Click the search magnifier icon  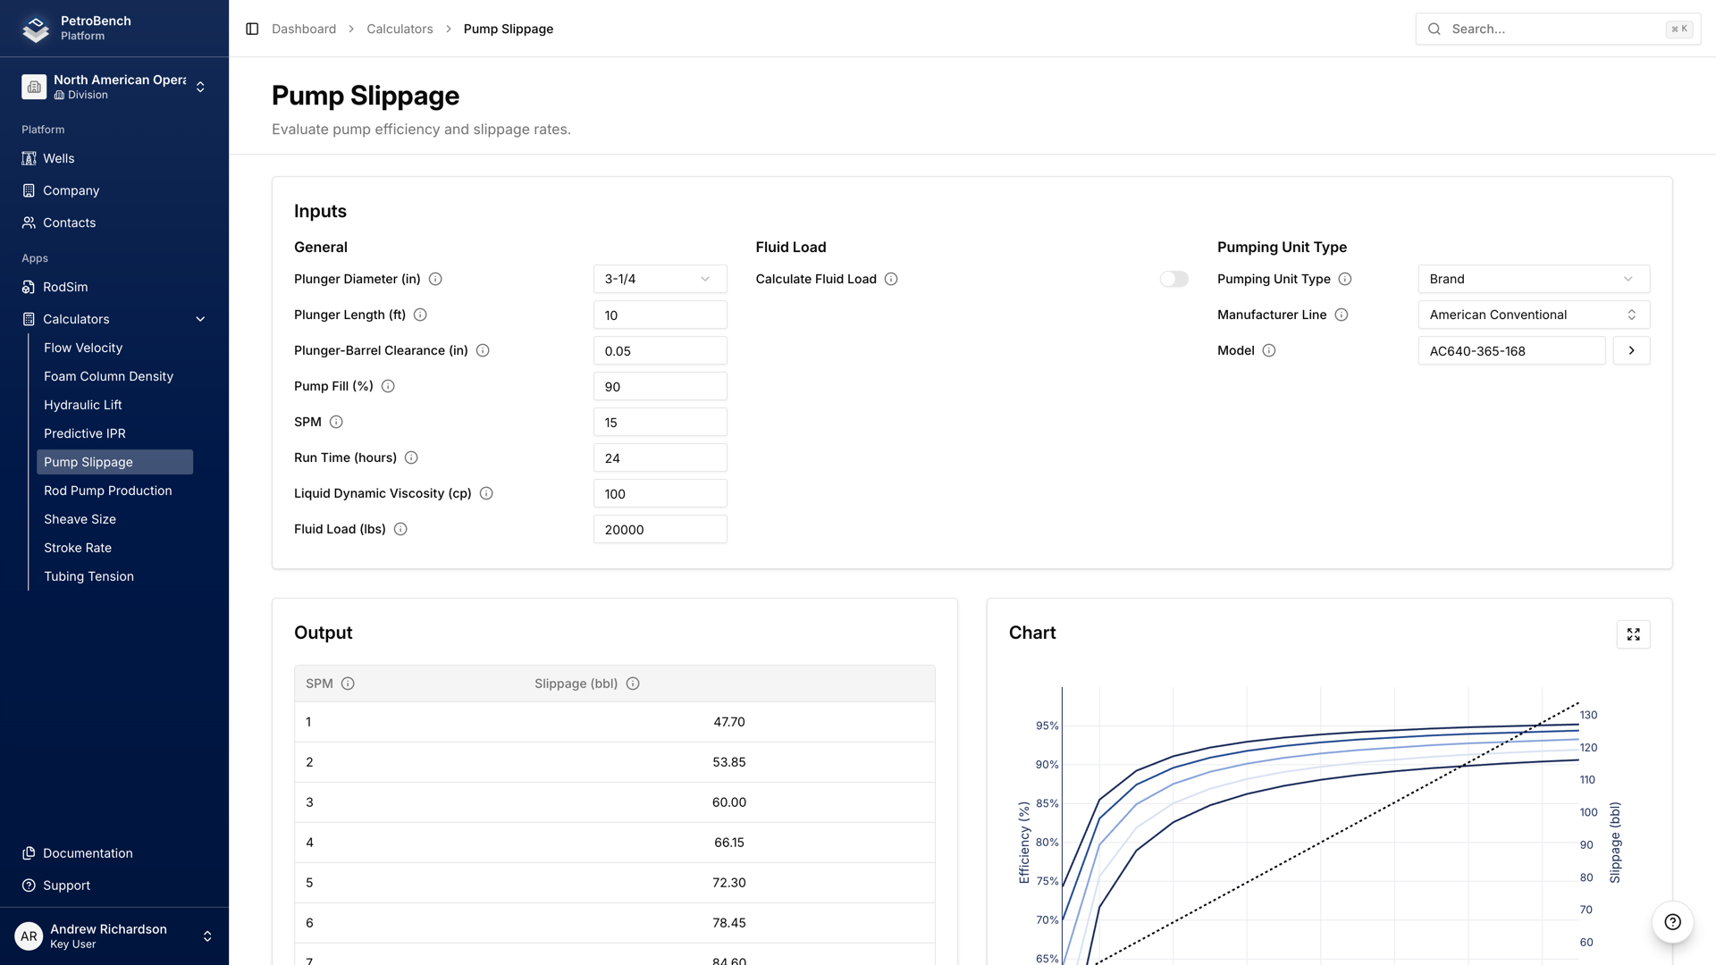[x=1434, y=29]
